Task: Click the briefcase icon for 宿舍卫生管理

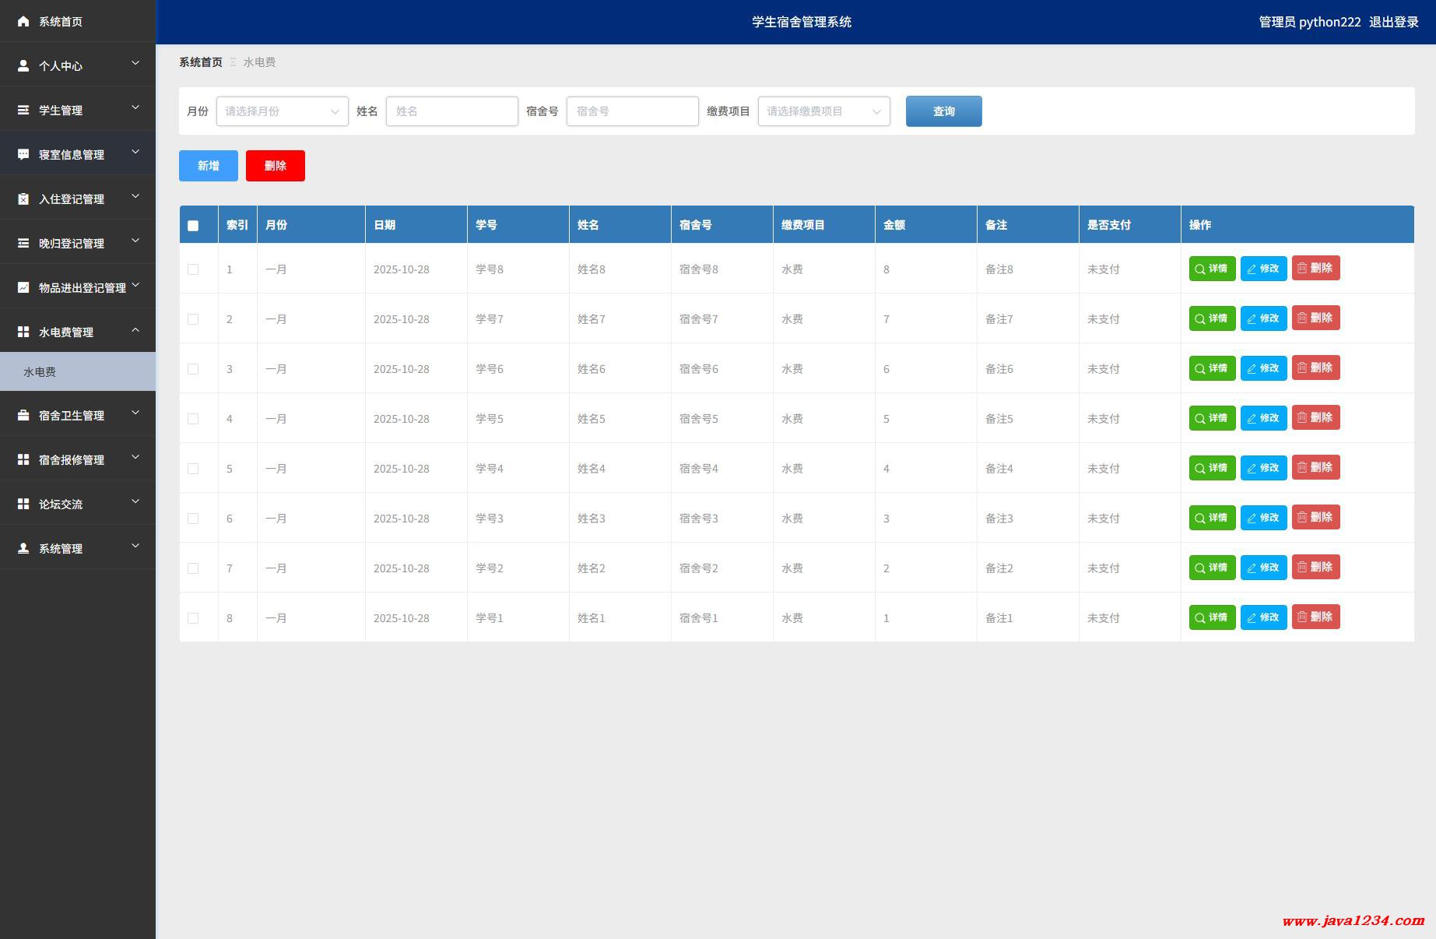Action: [23, 416]
